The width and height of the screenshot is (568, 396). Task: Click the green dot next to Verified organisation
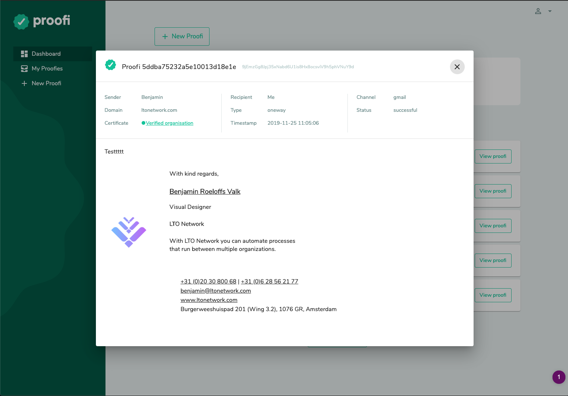(143, 123)
